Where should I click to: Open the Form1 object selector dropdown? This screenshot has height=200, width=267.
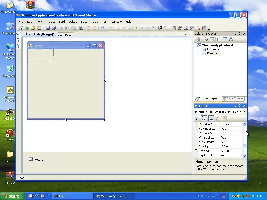[x=245, y=112]
